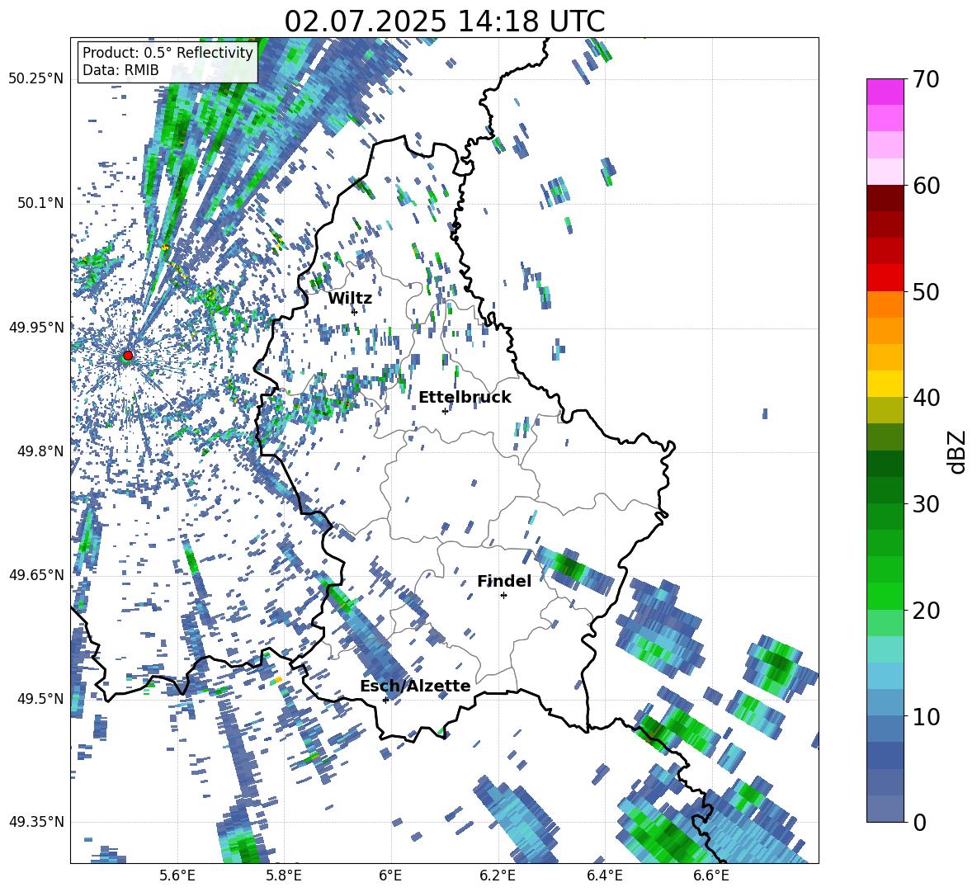This screenshot has height=892, width=977.
Task: Click the 40 tick on colorbar
Action: 926,398
